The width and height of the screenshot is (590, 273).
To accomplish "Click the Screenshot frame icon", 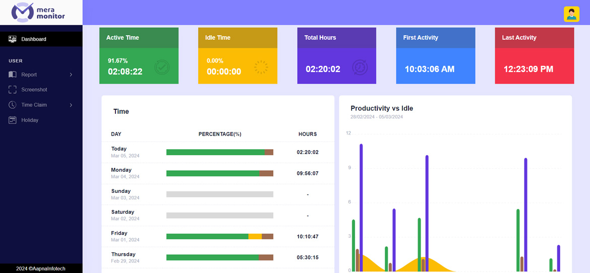I will coord(13,90).
